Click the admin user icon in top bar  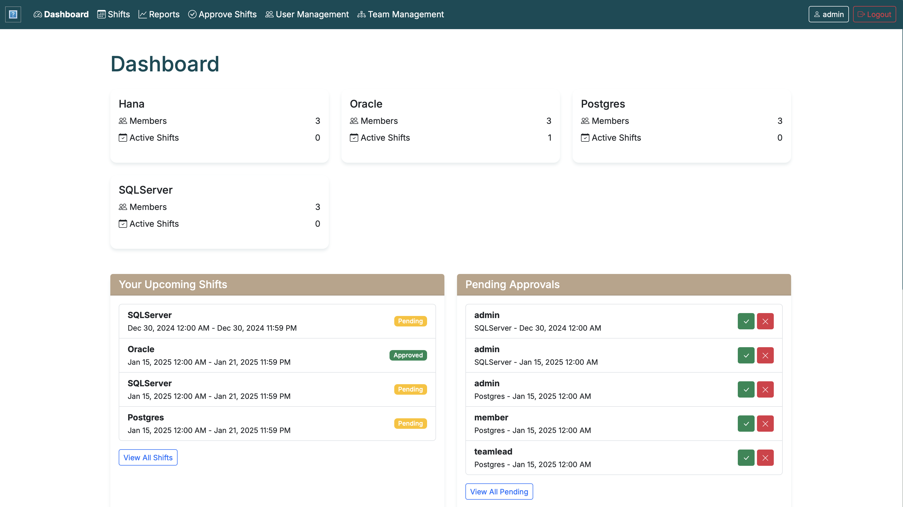(817, 14)
